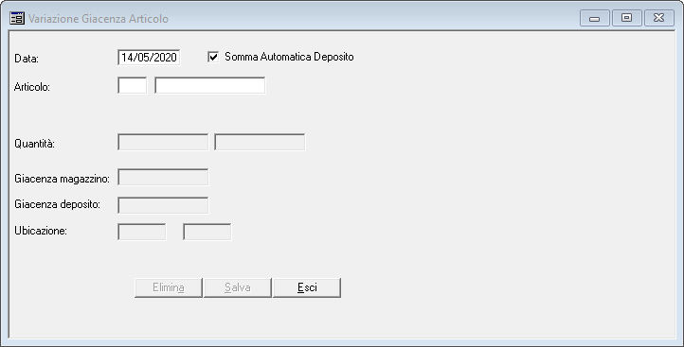Click the form icon in the title bar
The width and height of the screenshot is (684, 347).
coord(17,18)
